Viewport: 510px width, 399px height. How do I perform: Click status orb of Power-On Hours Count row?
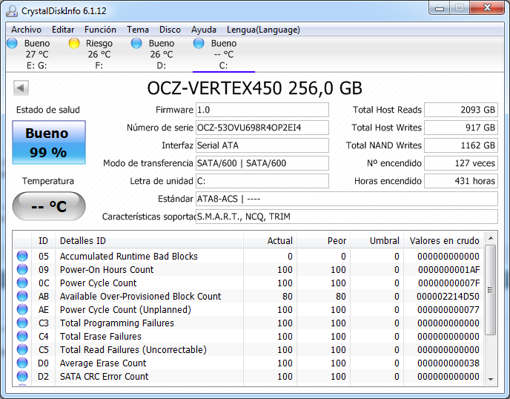tap(22, 269)
